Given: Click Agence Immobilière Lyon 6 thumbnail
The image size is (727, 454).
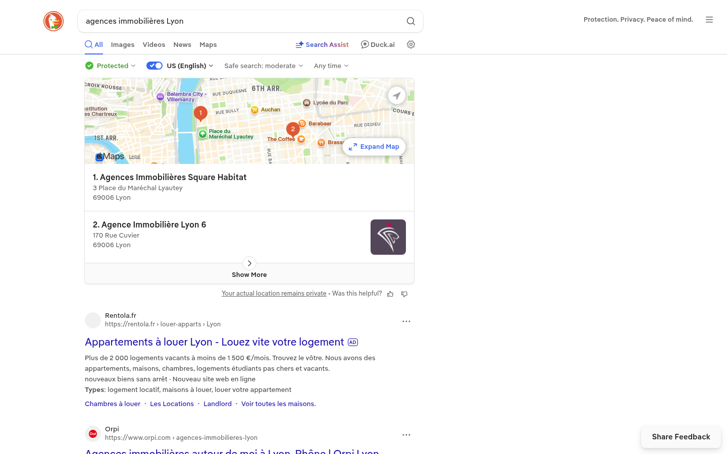Looking at the screenshot, I should [388, 237].
